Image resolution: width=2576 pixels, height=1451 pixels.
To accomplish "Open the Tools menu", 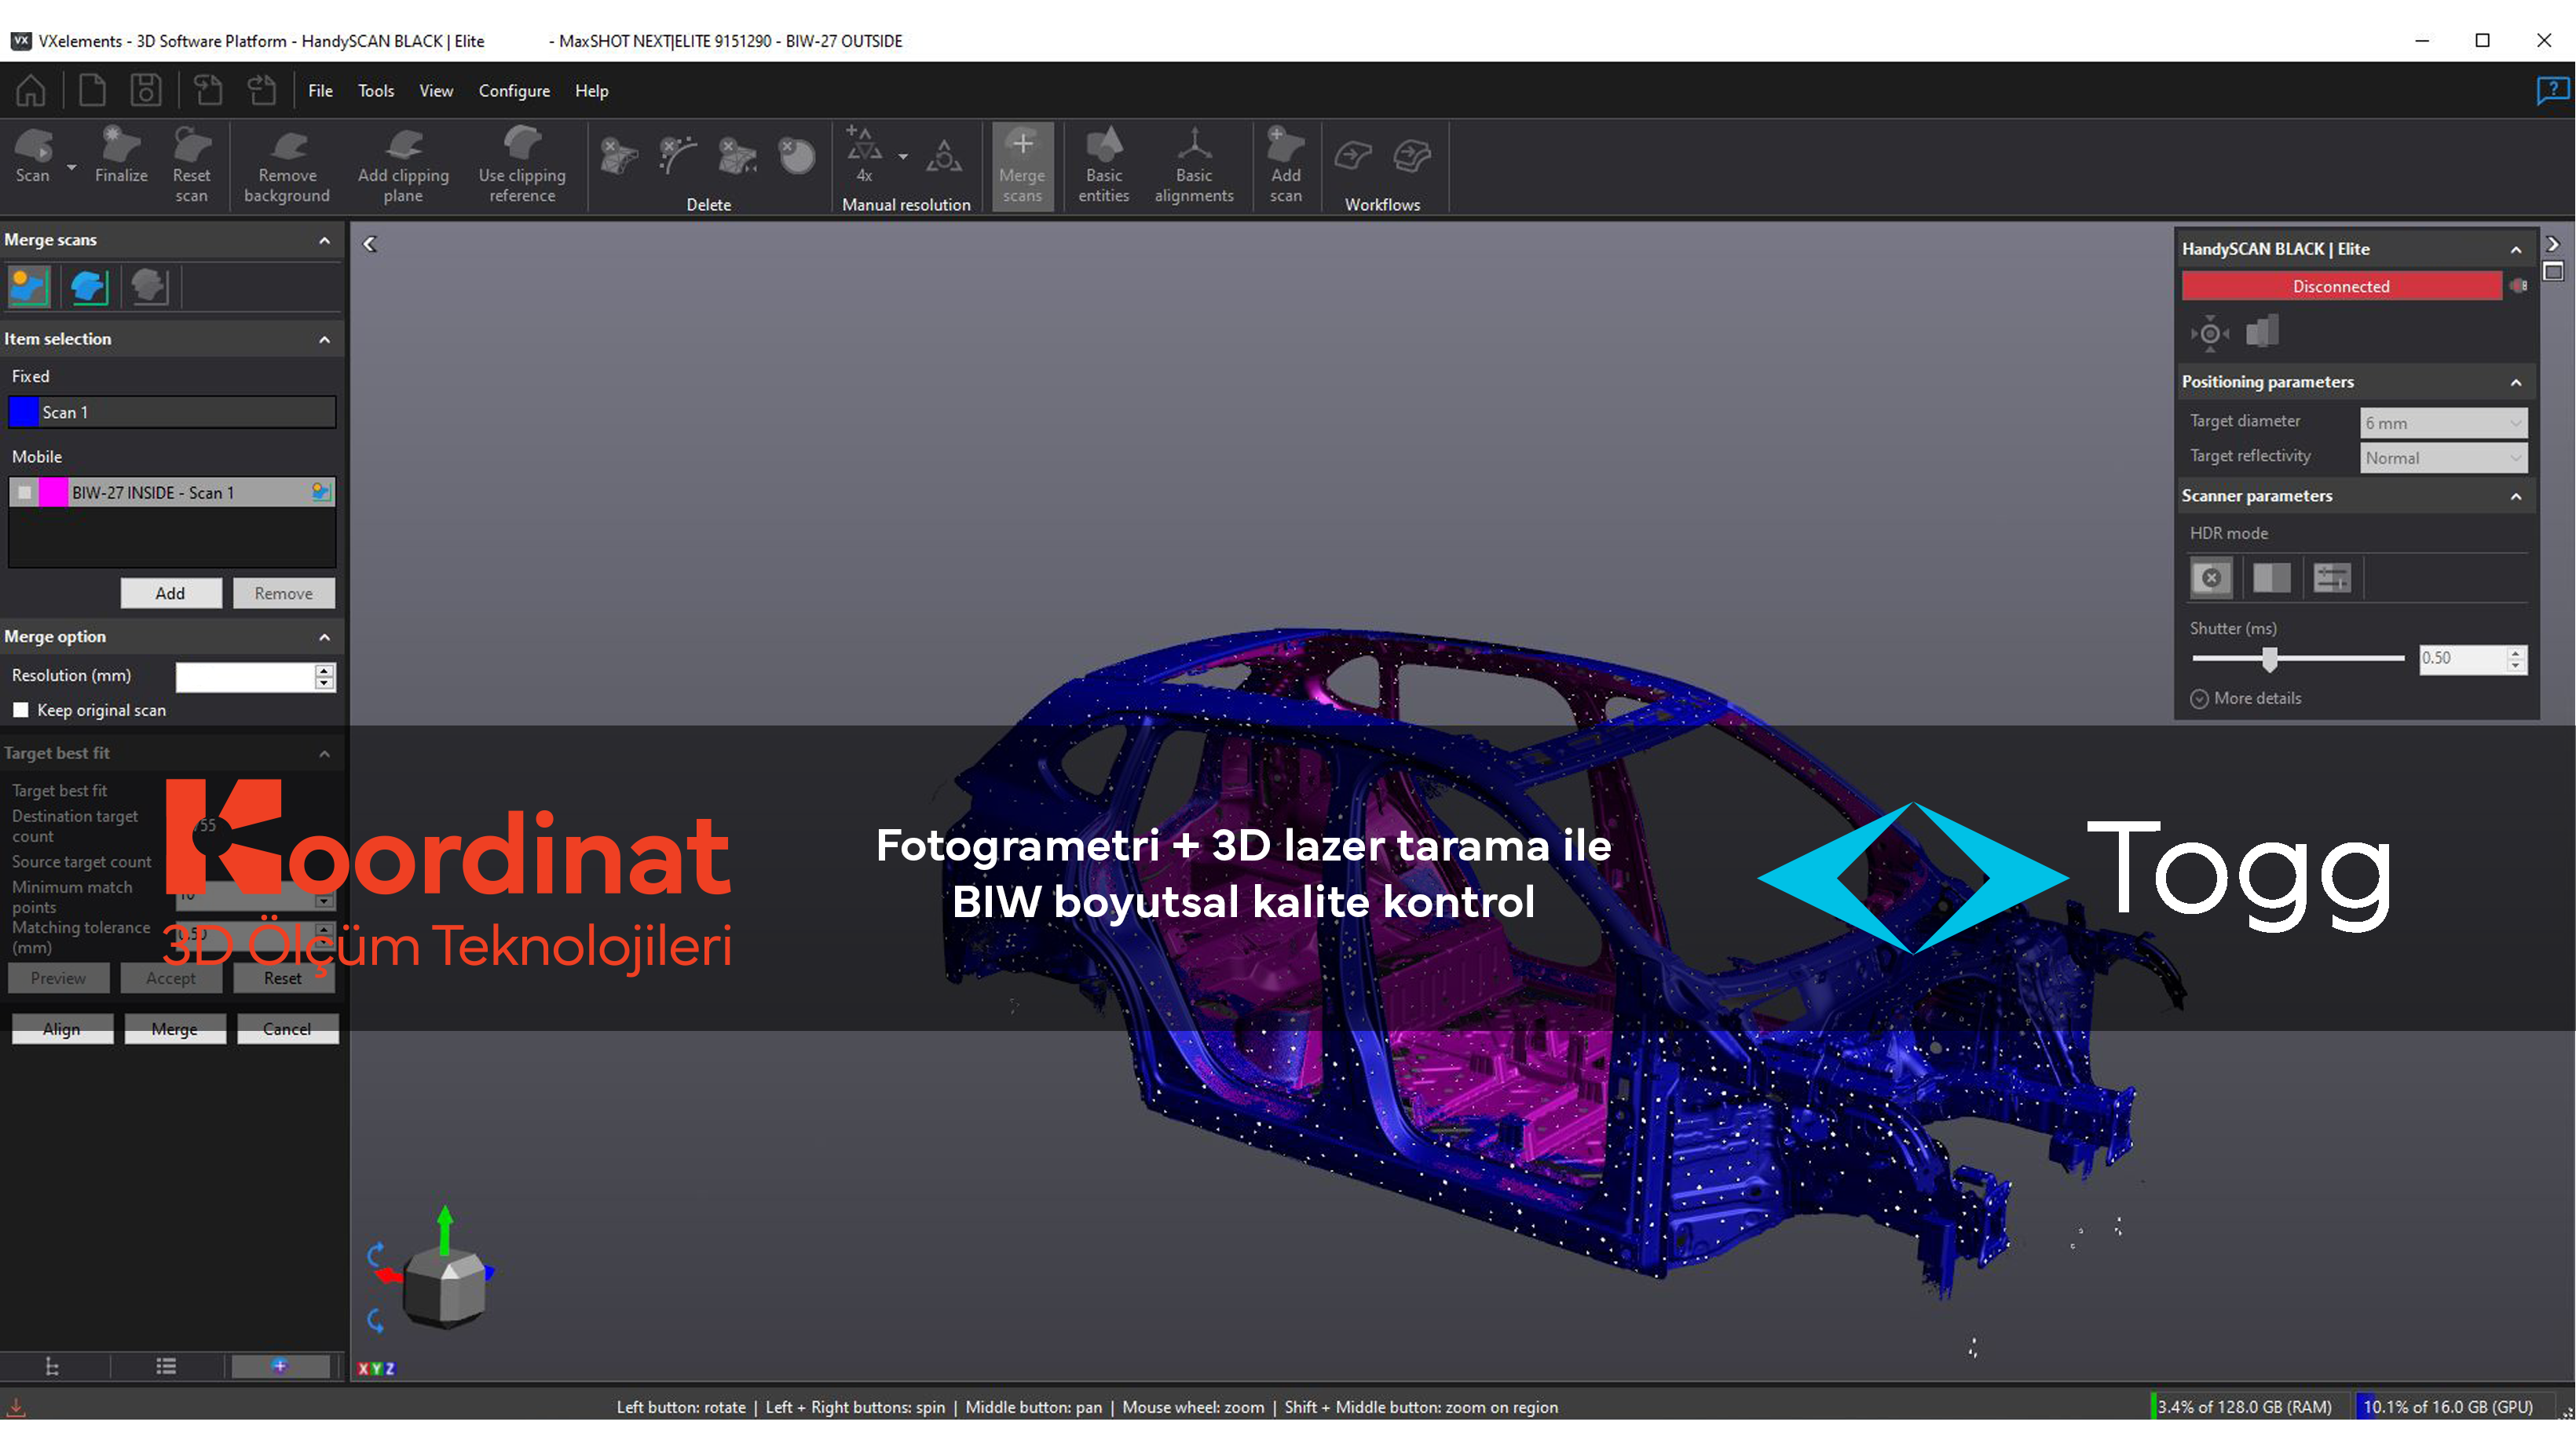I will (x=376, y=91).
